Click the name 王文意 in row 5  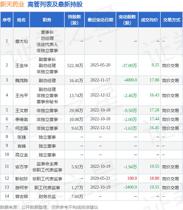(21, 110)
